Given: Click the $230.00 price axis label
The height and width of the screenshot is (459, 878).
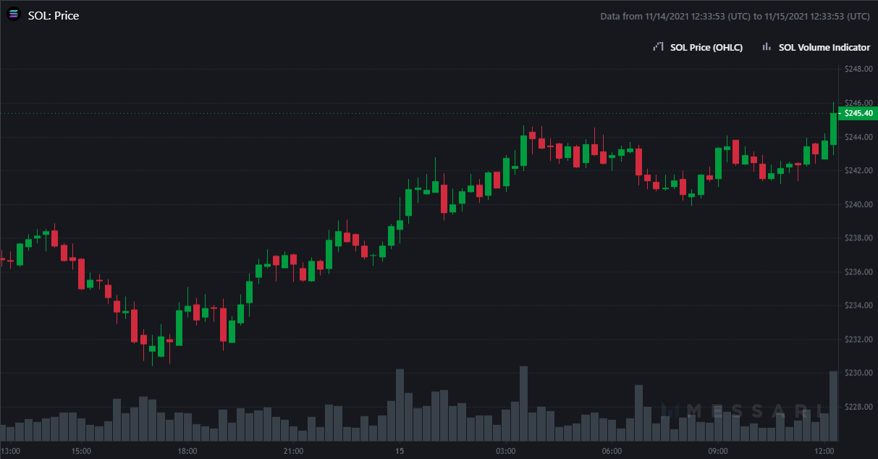Looking at the screenshot, I should (x=858, y=373).
